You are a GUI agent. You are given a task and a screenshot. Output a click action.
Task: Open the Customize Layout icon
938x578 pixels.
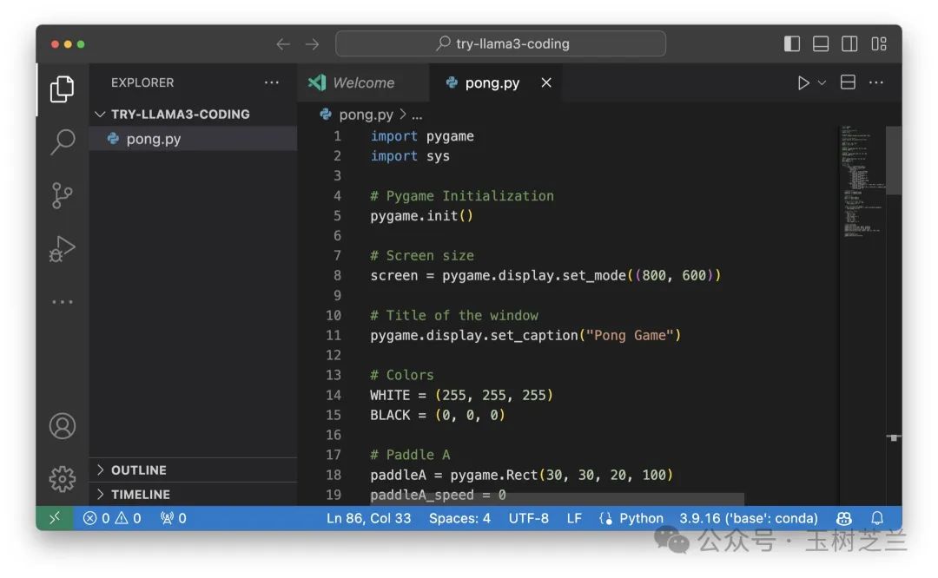pos(879,43)
